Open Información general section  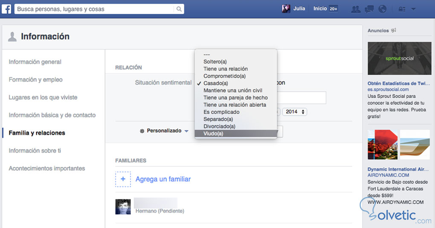35,62
